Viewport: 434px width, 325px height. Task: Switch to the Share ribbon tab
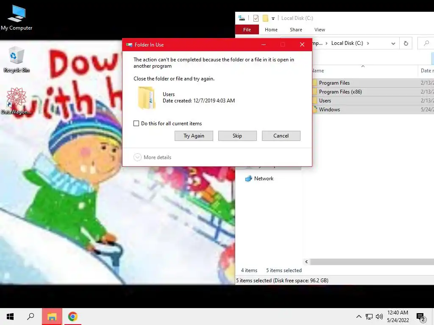coord(296,30)
